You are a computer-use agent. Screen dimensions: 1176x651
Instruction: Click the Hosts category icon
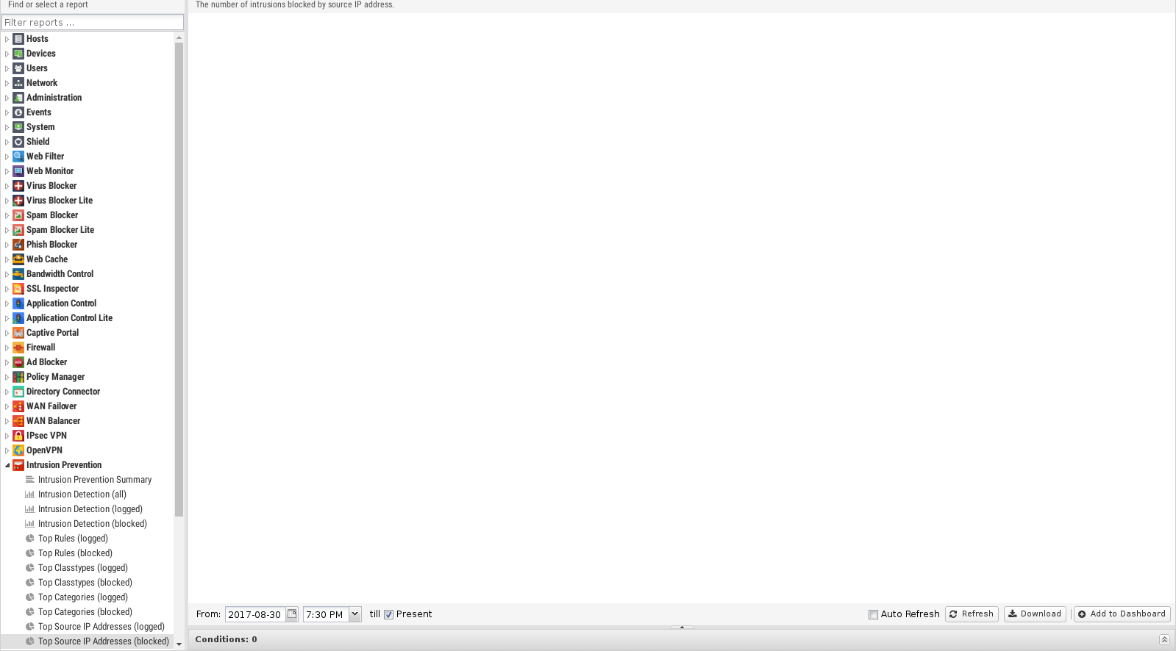coord(18,39)
